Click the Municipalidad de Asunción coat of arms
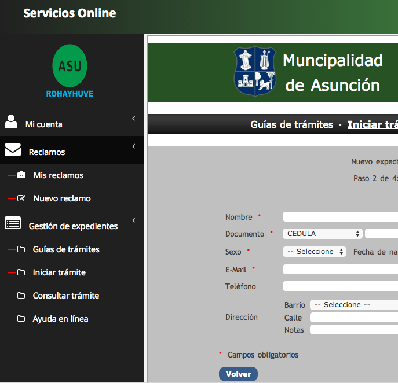The image size is (398, 383). 255,71
